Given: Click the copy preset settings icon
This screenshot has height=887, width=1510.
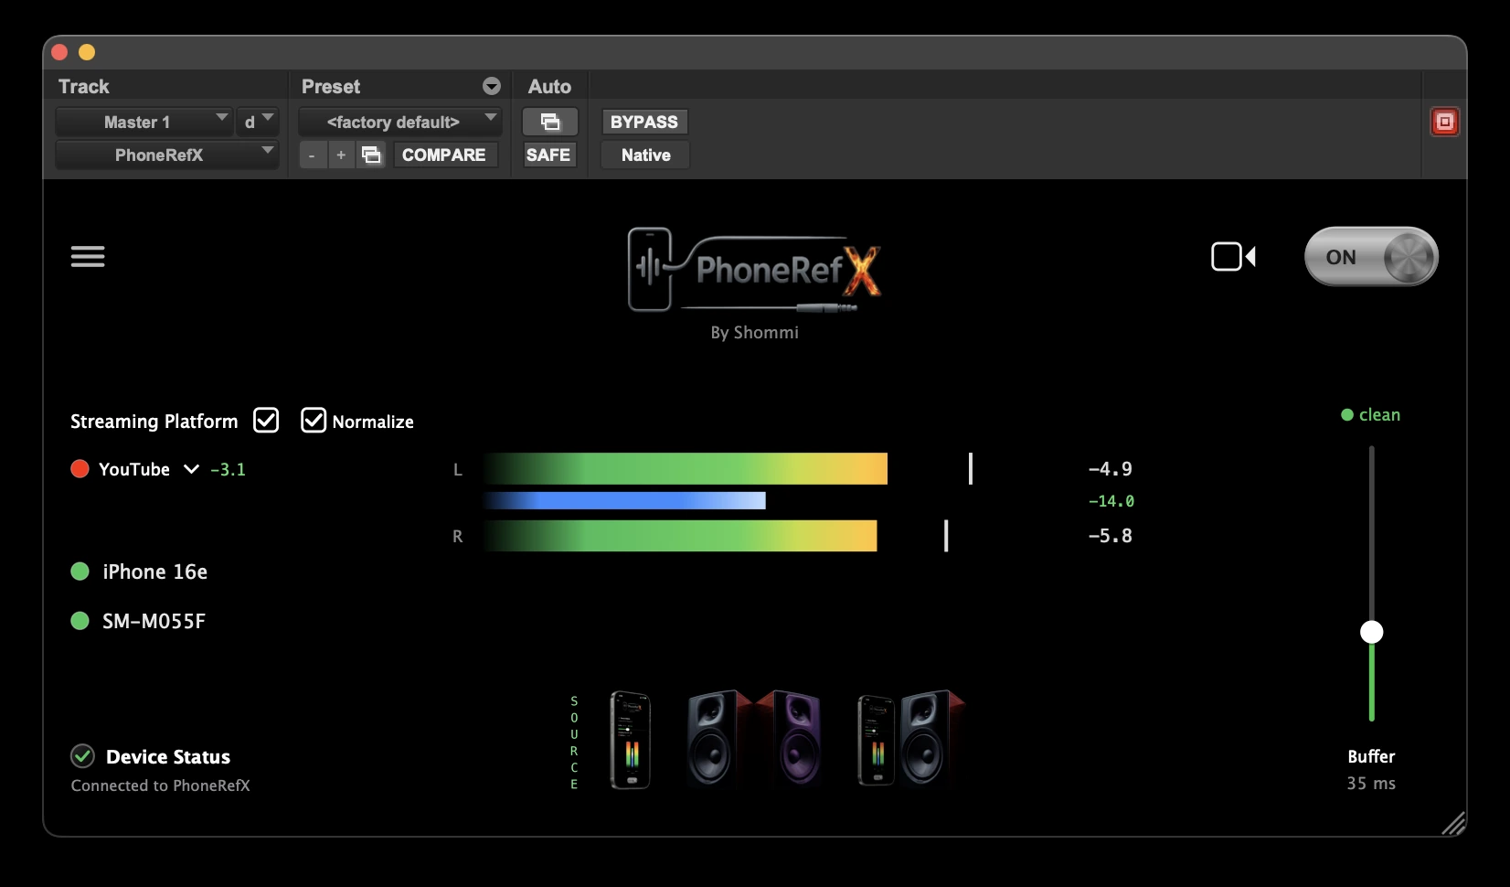Looking at the screenshot, I should click(371, 155).
